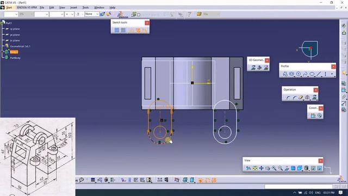Expand the quick view cube flyout in View toolbar

[302, 170]
